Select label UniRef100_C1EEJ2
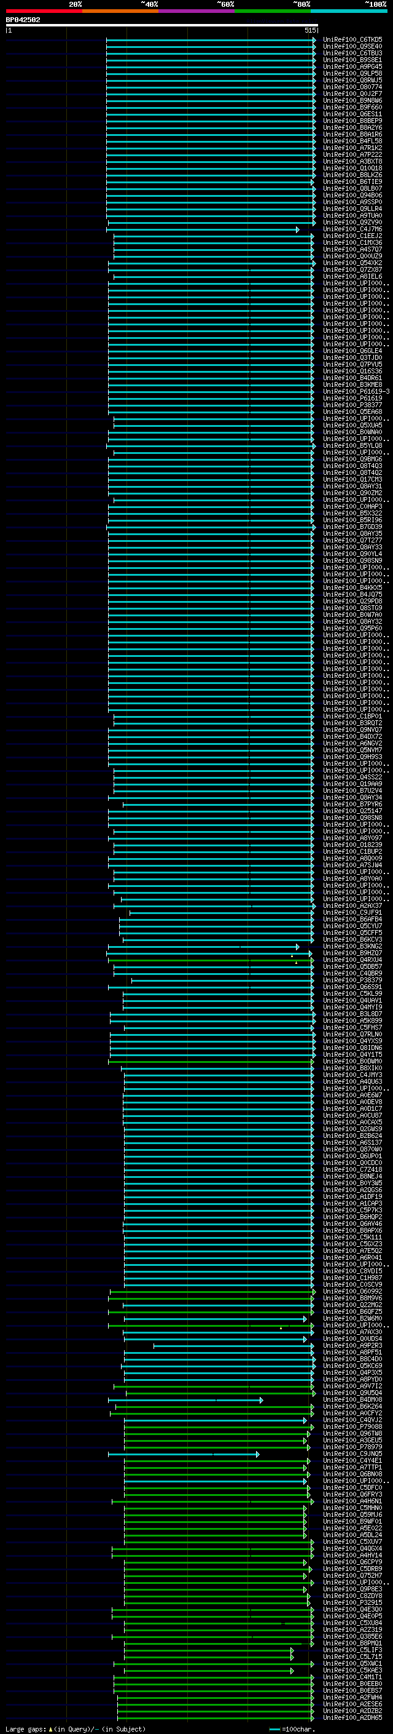This screenshot has height=1734, width=393. (352, 236)
